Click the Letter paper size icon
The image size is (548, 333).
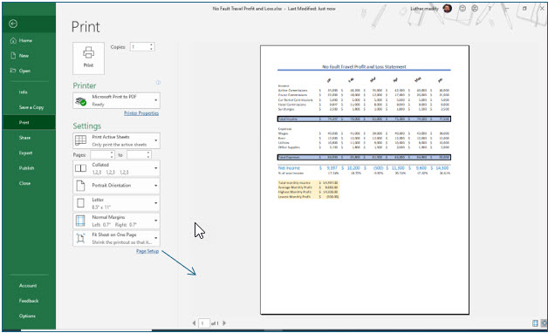click(x=81, y=203)
